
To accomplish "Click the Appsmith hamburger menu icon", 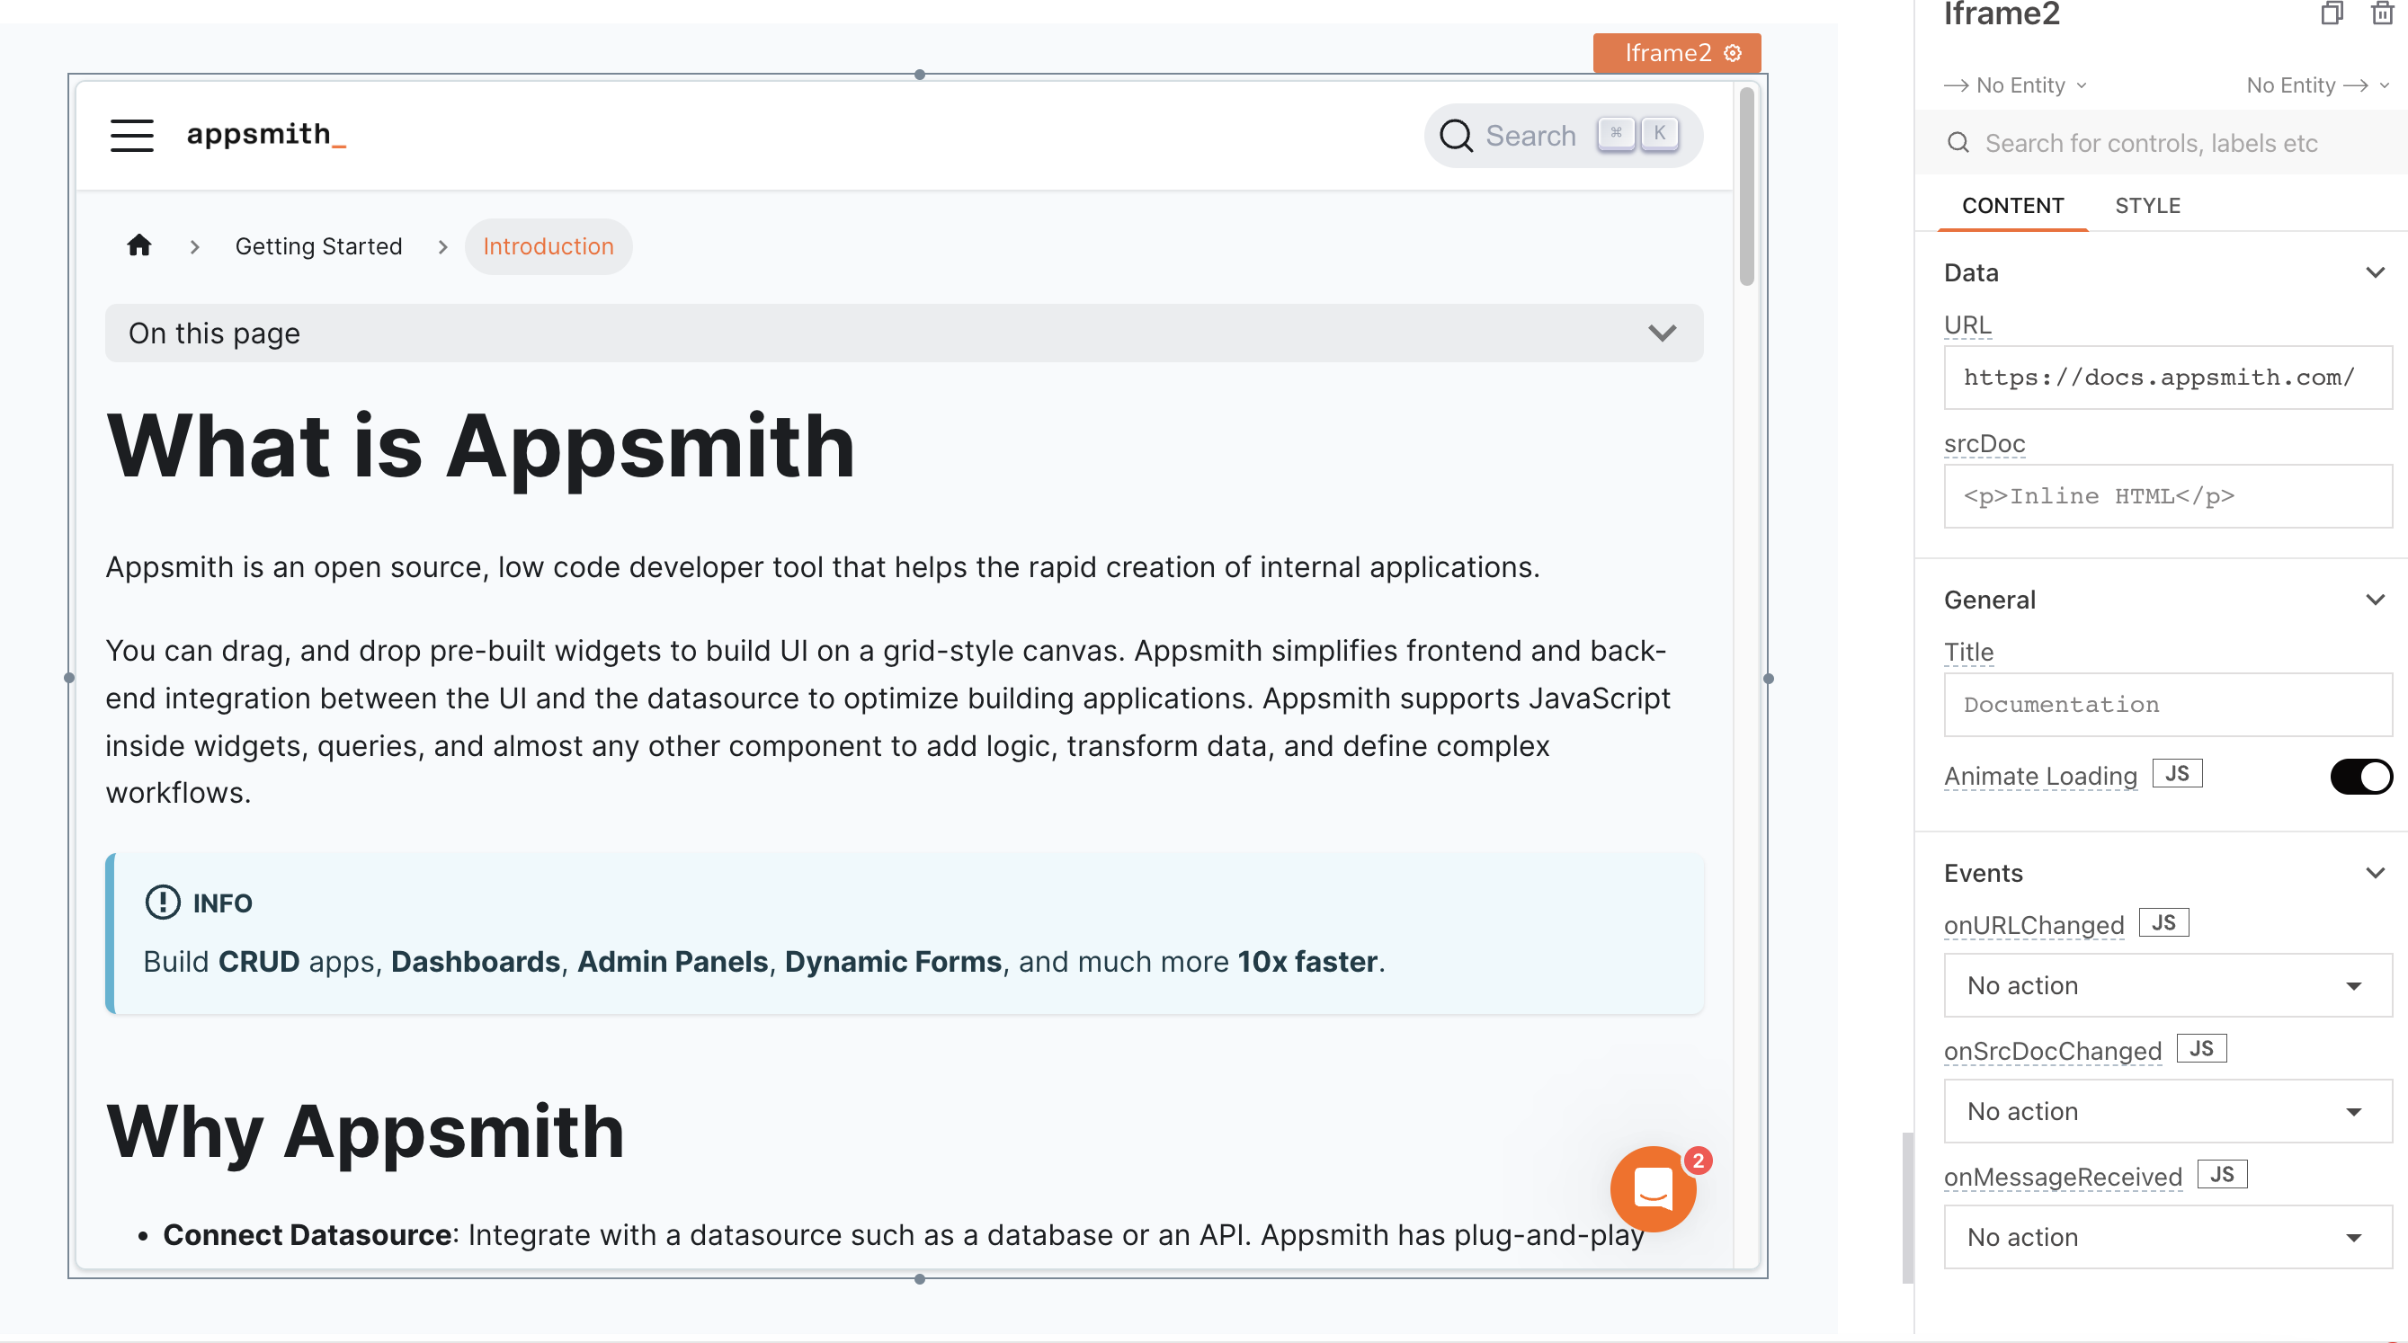I will pyautogui.click(x=132, y=134).
